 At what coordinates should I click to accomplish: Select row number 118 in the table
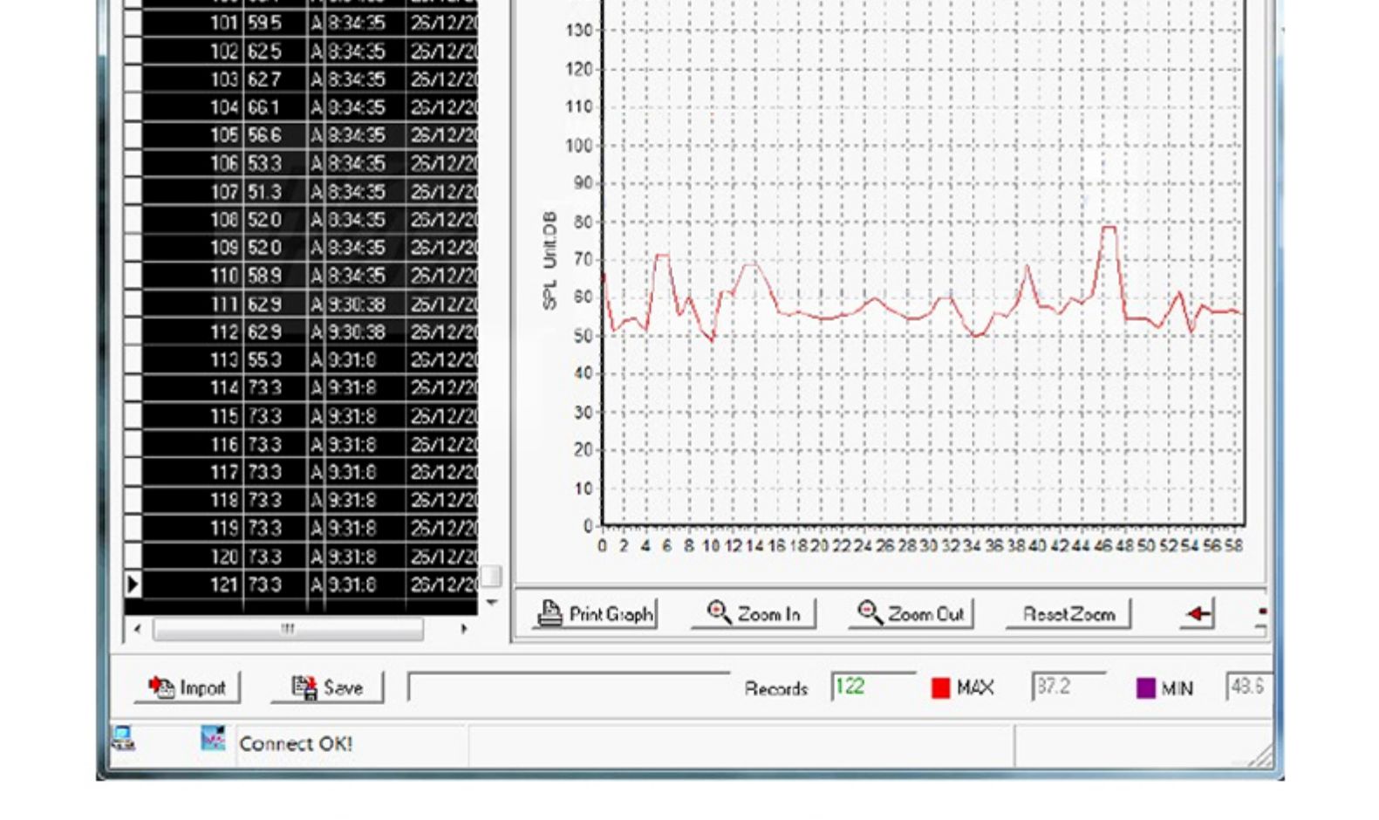(x=224, y=500)
